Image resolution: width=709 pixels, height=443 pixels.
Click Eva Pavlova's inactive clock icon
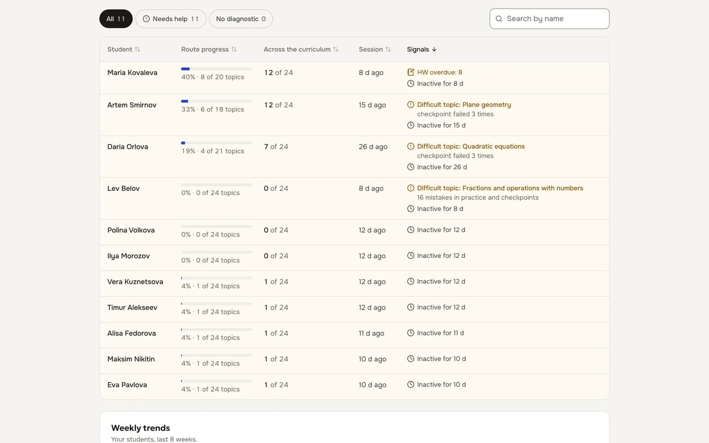[411, 385]
